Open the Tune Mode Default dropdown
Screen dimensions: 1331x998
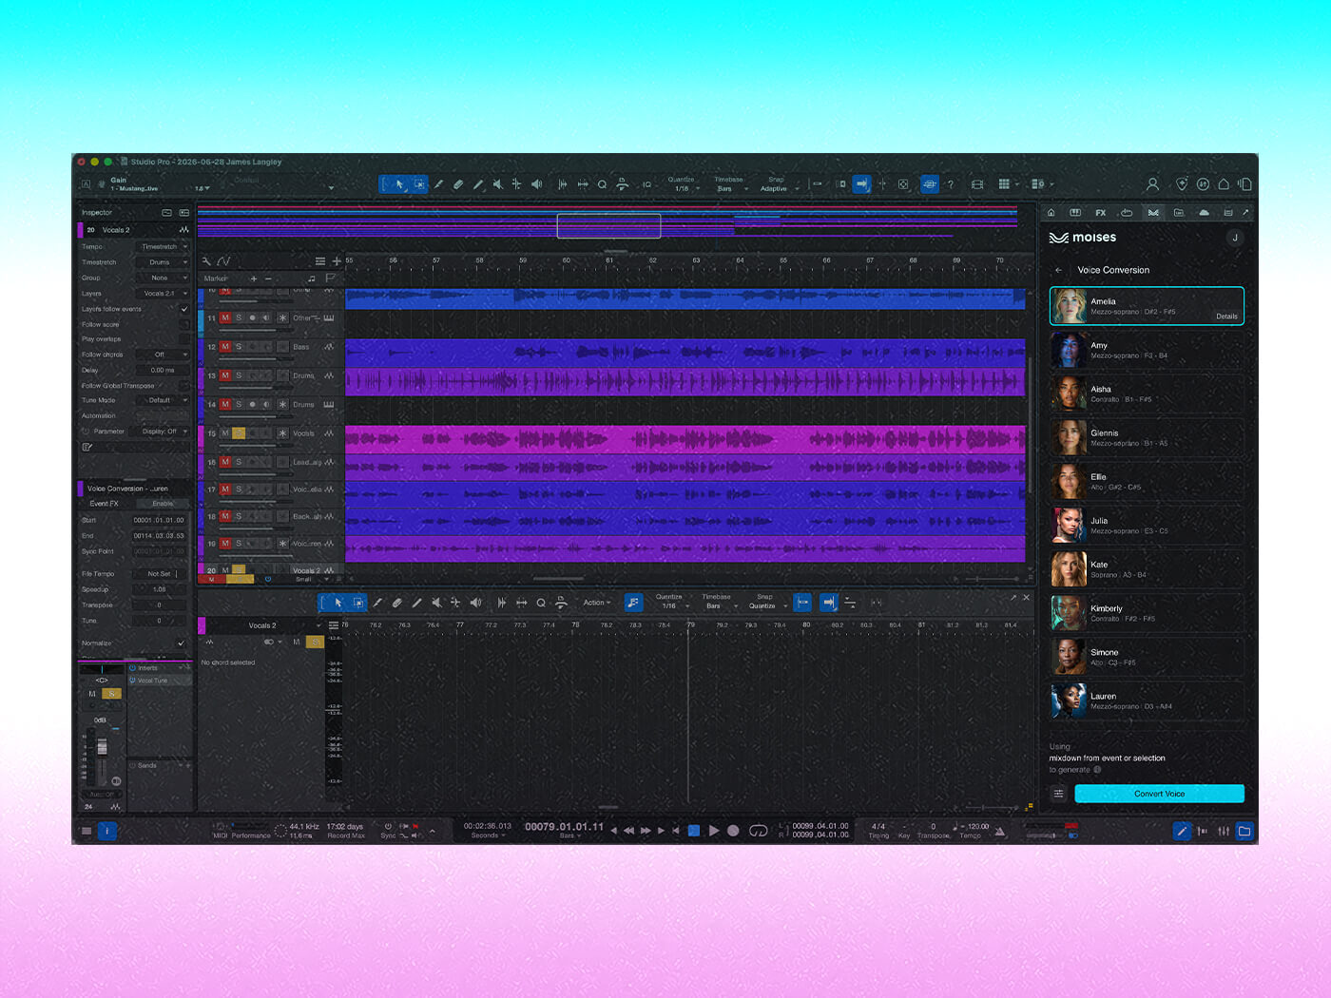(164, 400)
